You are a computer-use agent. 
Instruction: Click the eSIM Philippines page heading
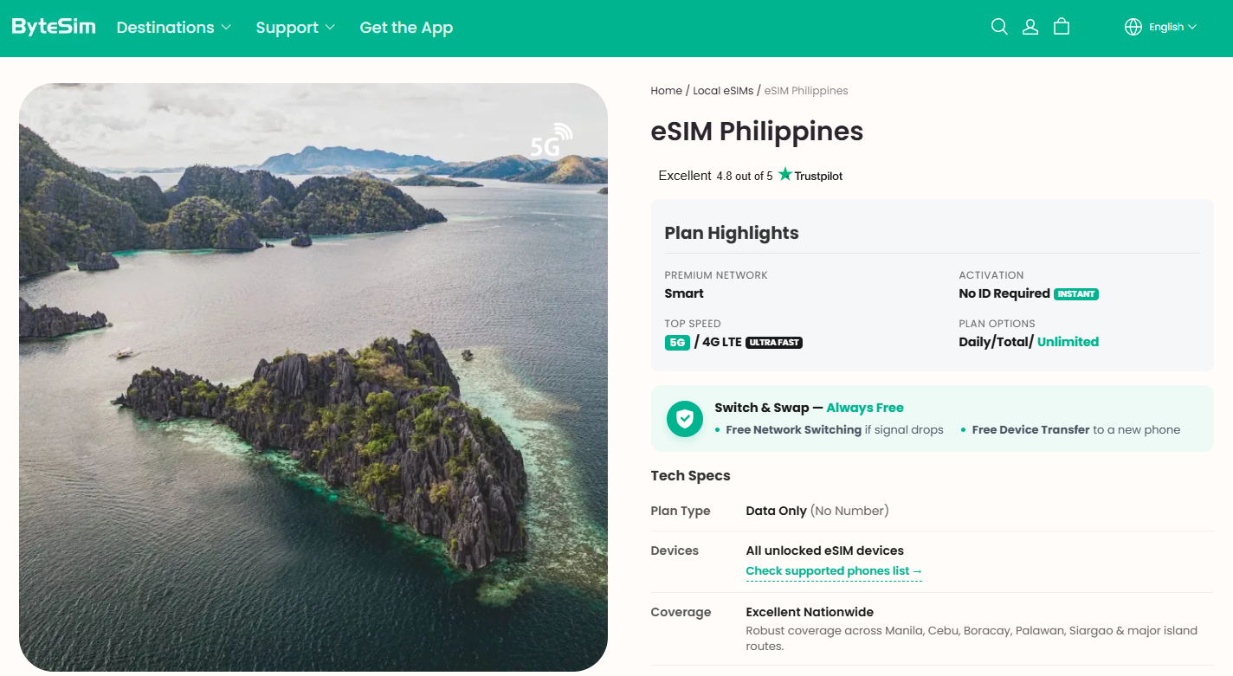coord(757,131)
